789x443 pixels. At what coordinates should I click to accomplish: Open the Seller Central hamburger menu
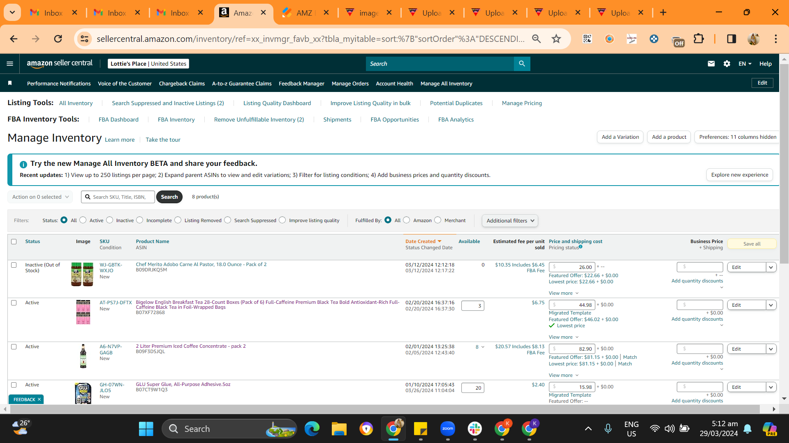coord(10,64)
